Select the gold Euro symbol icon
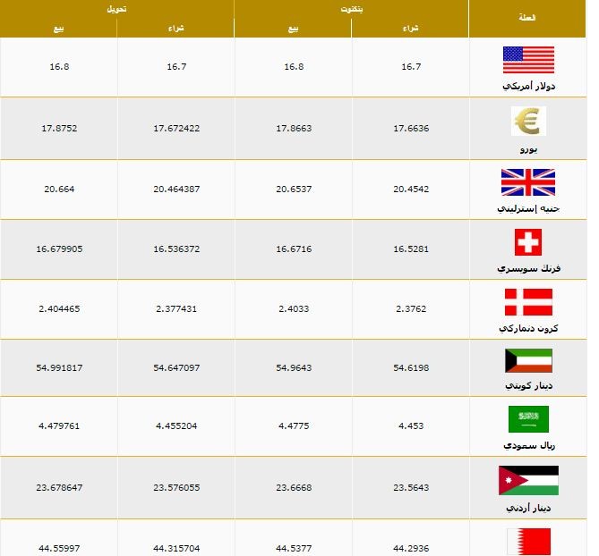Screen dimensions: 599x556 point(528,122)
